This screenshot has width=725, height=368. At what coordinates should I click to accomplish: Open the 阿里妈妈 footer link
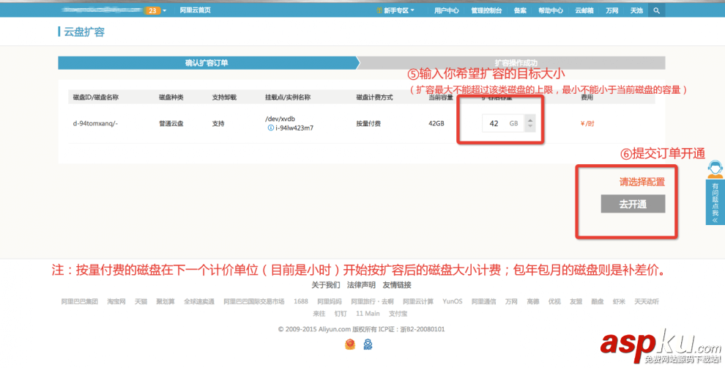[x=330, y=301]
